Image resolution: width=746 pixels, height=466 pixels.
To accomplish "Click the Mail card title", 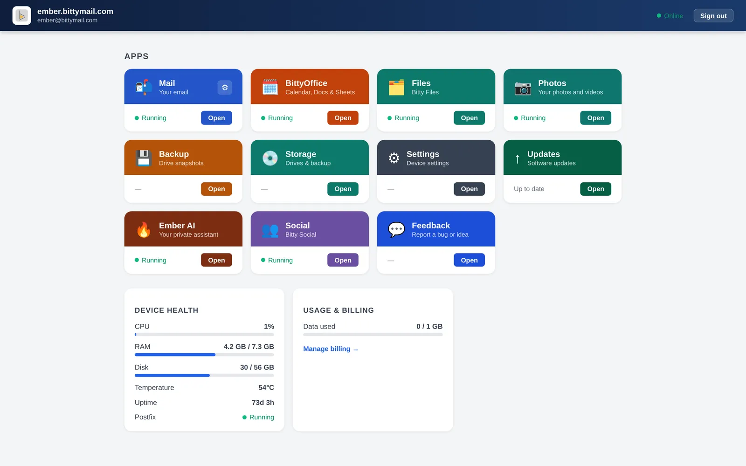I will tap(167, 83).
